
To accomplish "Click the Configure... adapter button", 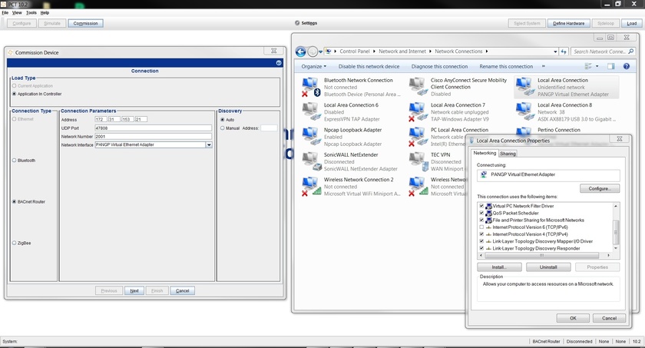I will (x=600, y=188).
